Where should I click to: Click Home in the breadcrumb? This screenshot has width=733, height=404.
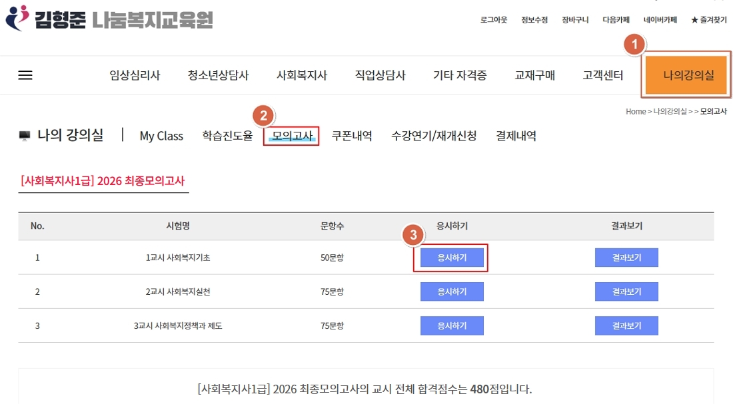point(635,112)
